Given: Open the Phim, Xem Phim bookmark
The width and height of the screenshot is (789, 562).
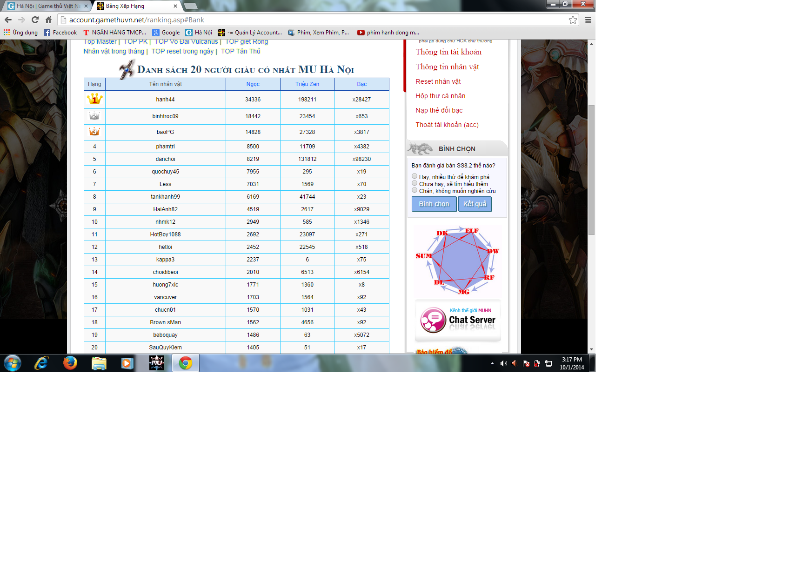Looking at the screenshot, I should tap(318, 33).
